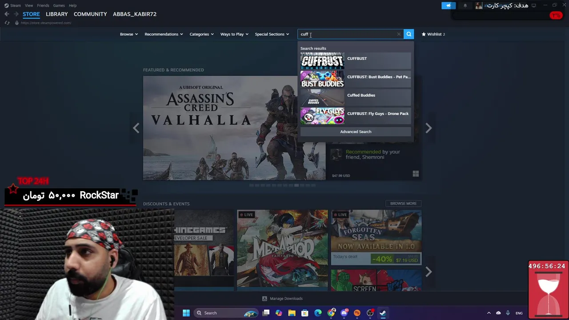Launch Copilot from the taskbar

[x=279, y=313]
